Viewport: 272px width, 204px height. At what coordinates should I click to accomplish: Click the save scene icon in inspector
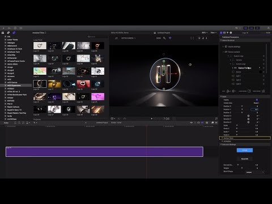263,91
